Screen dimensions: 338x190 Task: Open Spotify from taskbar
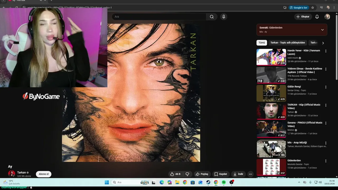[x=224, y=182]
